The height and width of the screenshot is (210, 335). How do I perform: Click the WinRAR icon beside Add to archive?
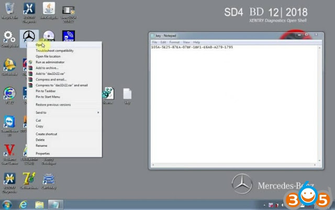pyautogui.click(x=30, y=68)
